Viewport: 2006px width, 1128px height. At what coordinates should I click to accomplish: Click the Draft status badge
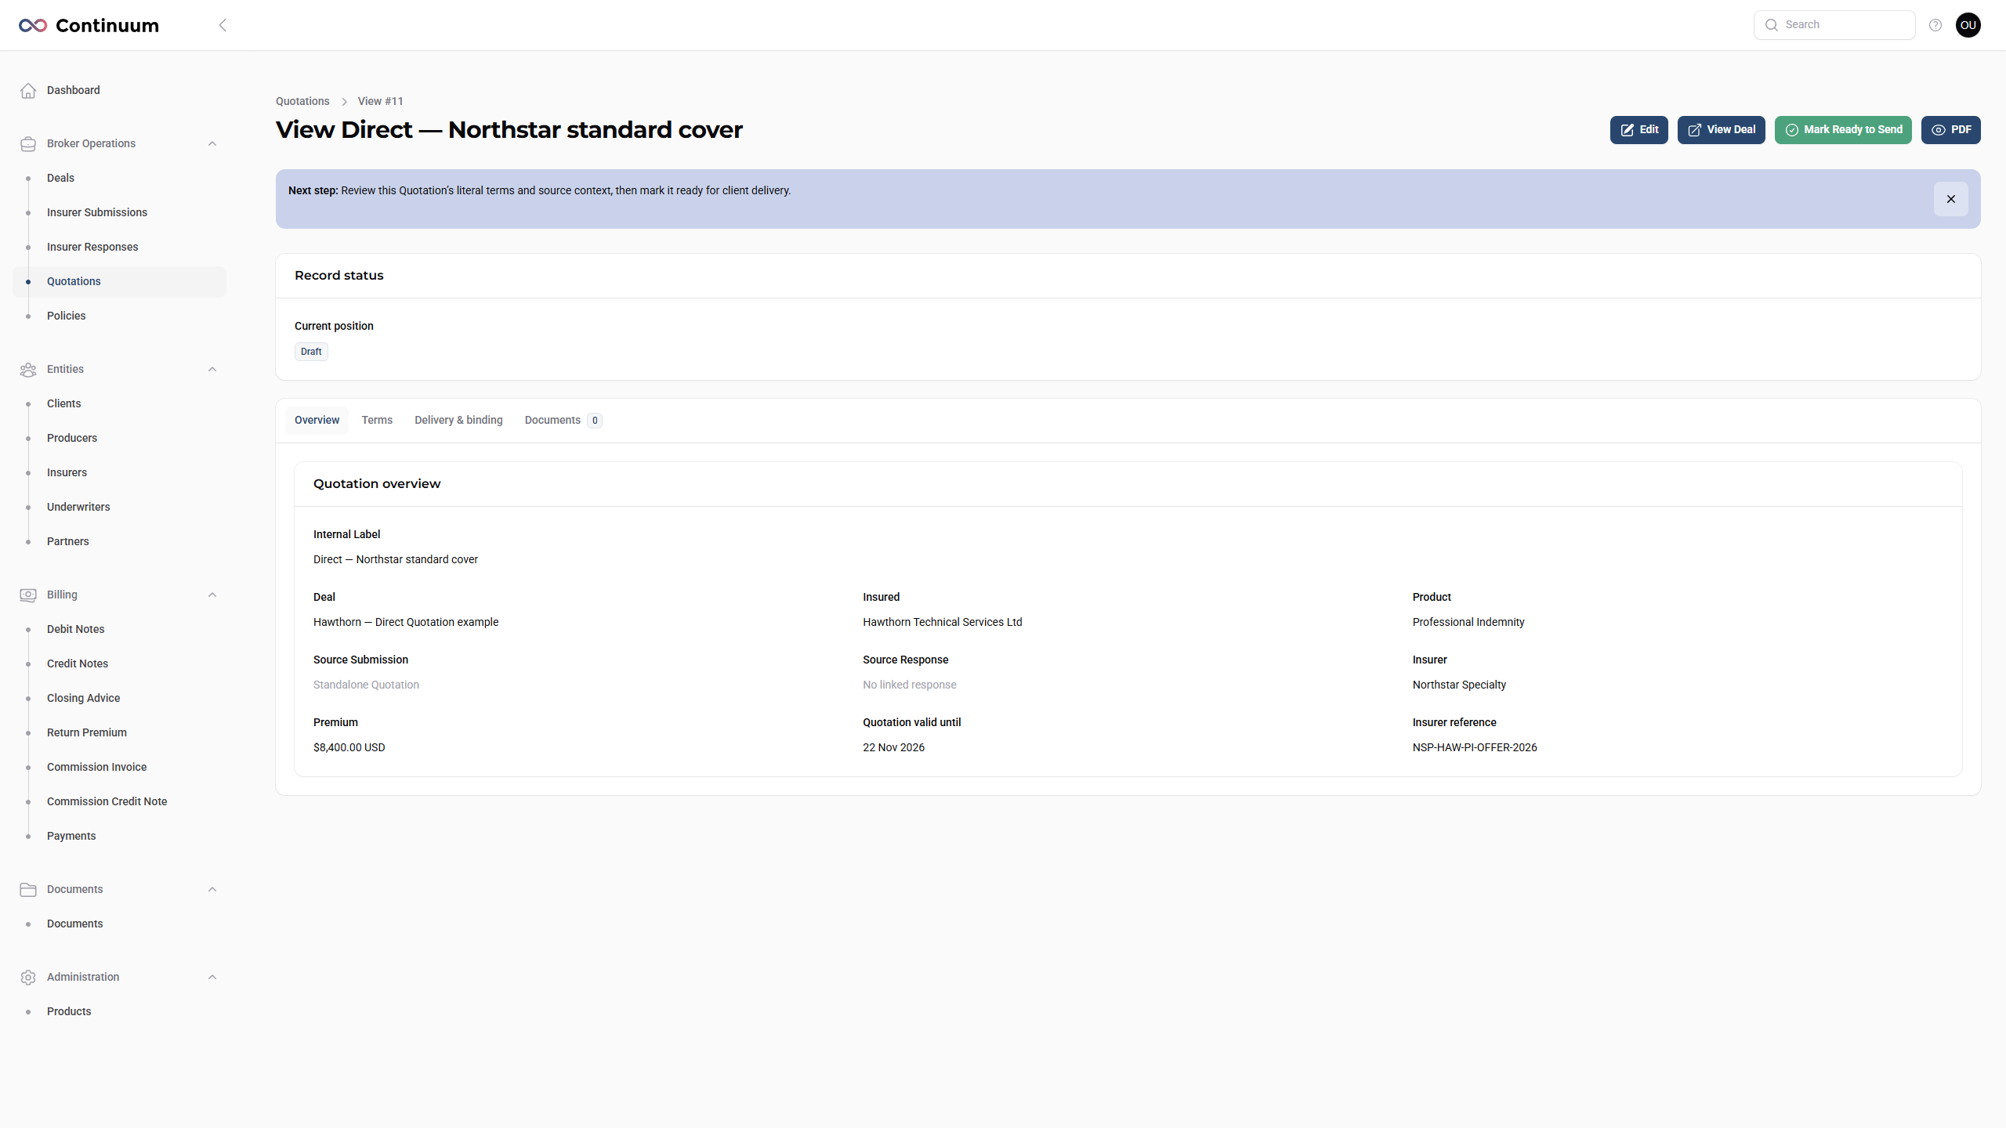311,352
